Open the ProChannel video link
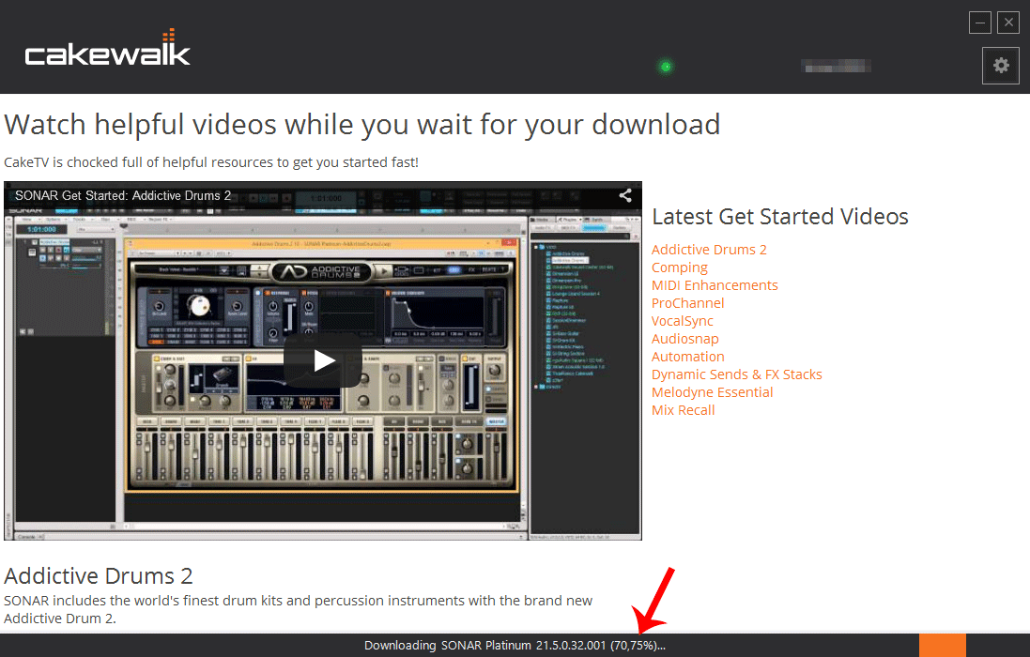 coord(687,303)
